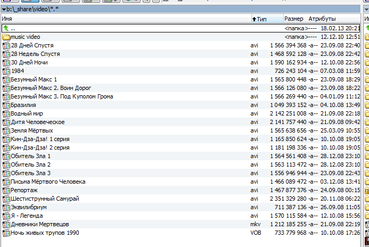Click the date '25.03.09 10:55'
The height and width of the screenshot is (247, 369).
click(340, 130)
